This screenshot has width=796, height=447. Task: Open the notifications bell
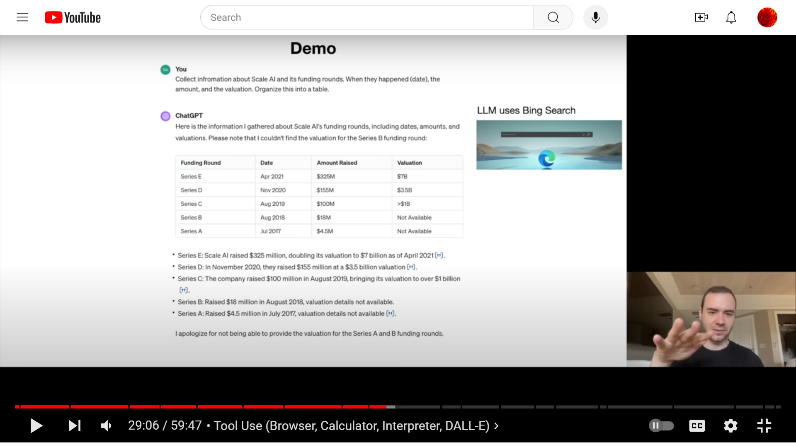pos(731,17)
